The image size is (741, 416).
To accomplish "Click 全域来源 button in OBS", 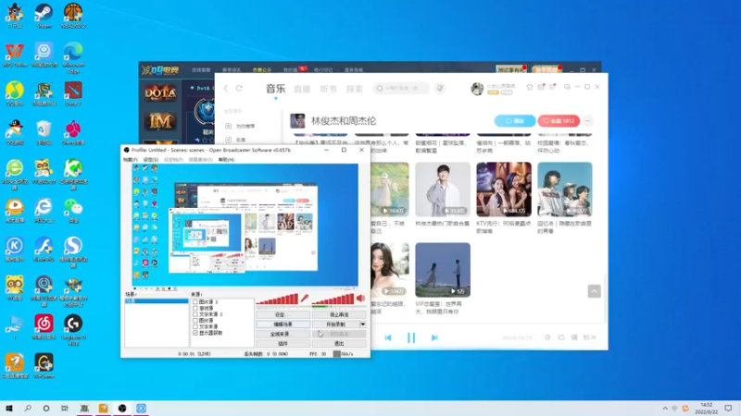I will tap(283, 334).
